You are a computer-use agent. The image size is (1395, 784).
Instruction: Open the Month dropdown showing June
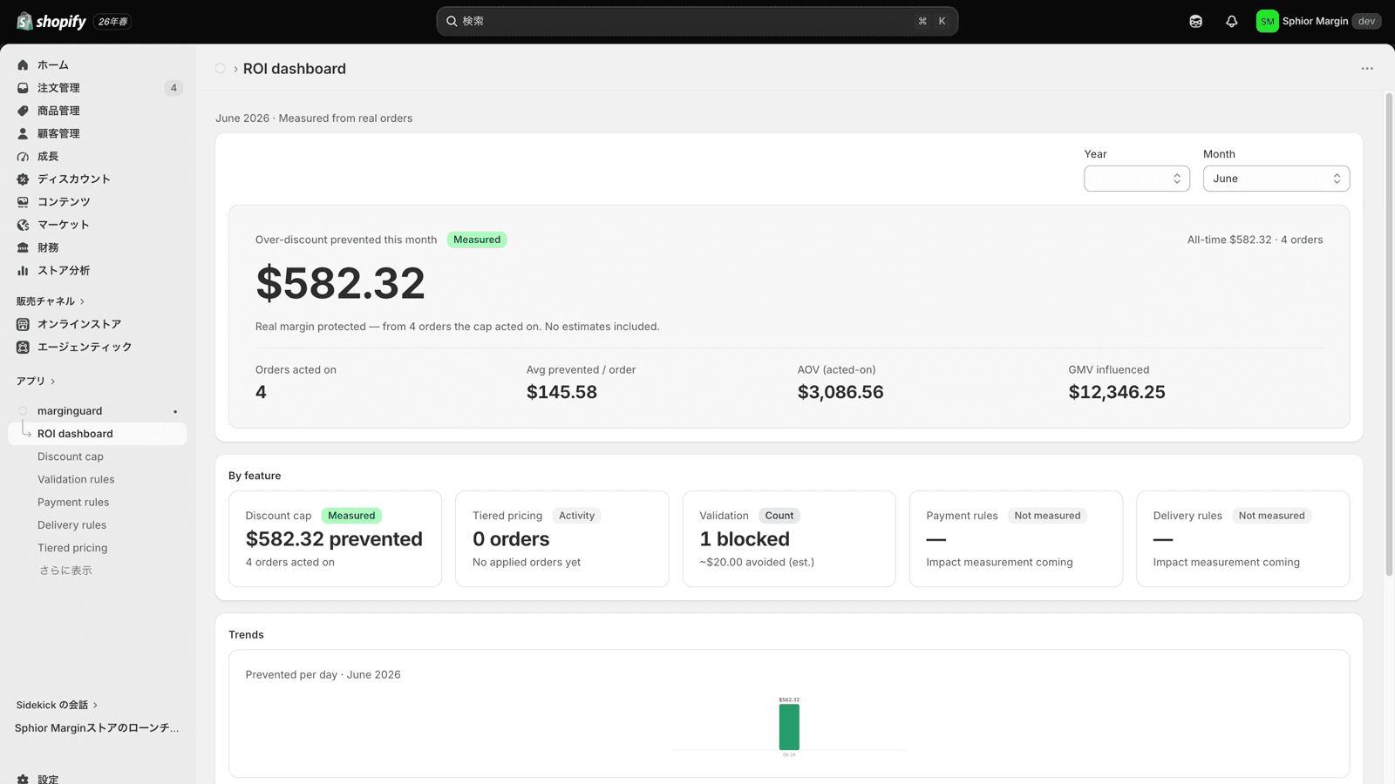1276,179
